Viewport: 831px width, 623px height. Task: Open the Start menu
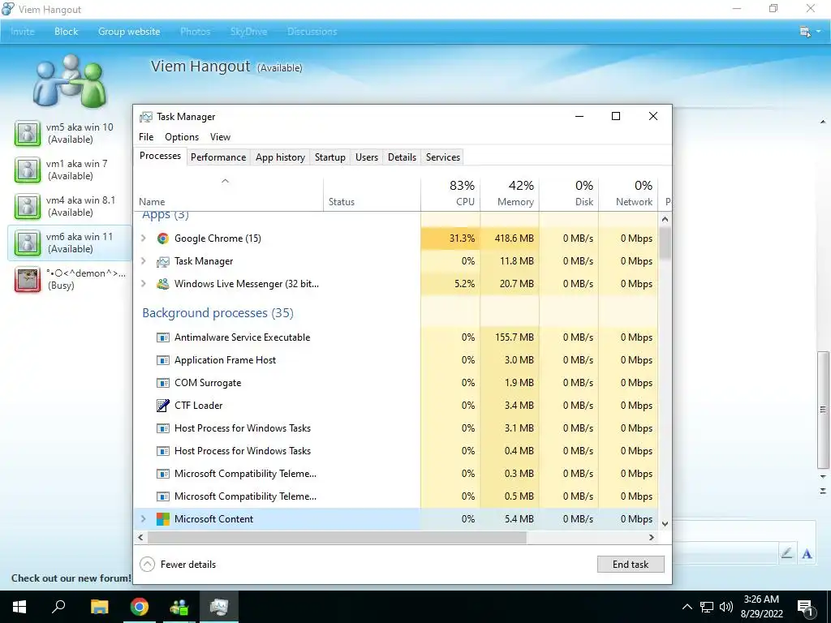(x=19, y=607)
